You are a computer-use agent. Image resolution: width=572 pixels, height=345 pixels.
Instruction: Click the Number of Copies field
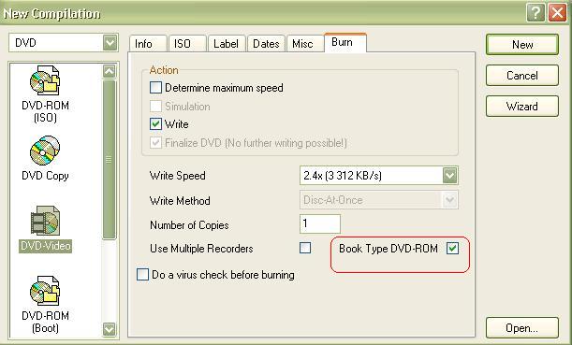[320, 223]
